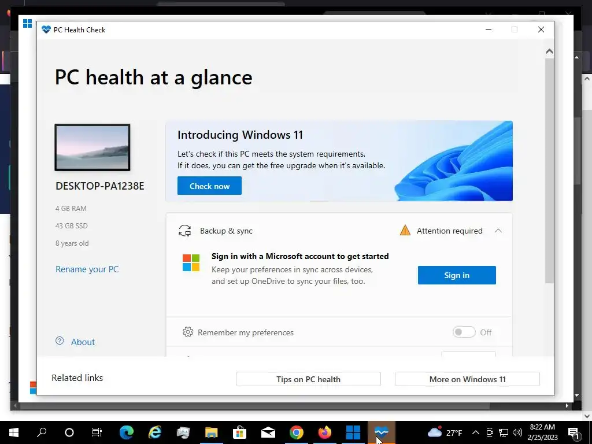Viewport: 592px width, 444px height.
Task: Minimize the PC Health Check window
Action: click(x=489, y=29)
